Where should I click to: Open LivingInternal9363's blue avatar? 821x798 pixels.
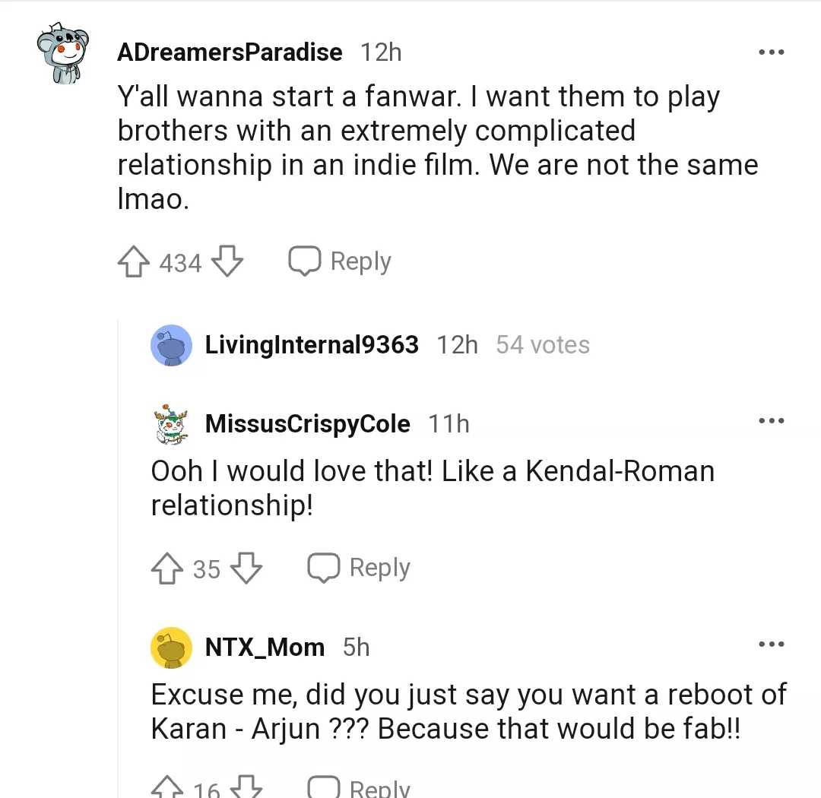click(x=171, y=346)
